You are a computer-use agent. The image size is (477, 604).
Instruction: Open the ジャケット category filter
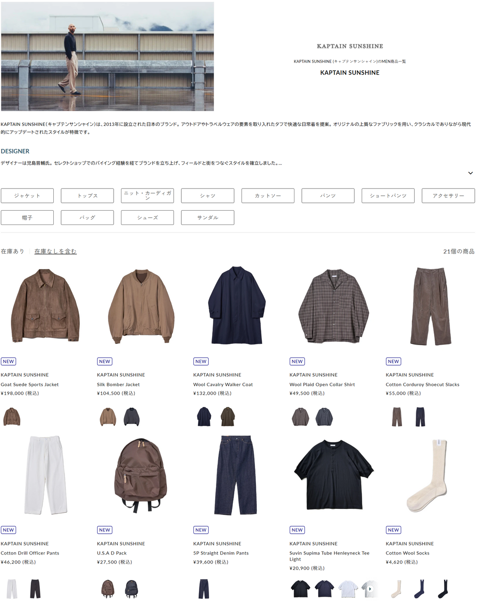pos(27,196)
